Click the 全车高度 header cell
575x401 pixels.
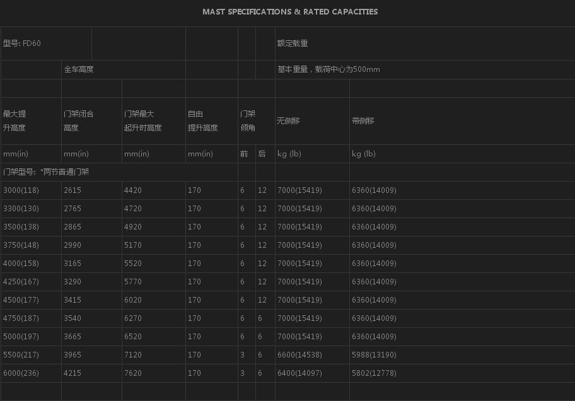tap(79, 69)
